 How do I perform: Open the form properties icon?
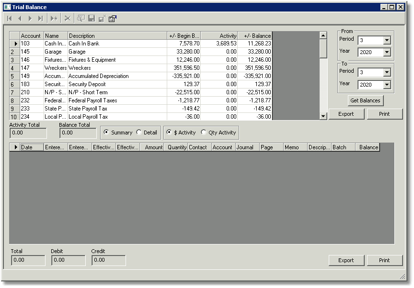[x=113, y=19]
